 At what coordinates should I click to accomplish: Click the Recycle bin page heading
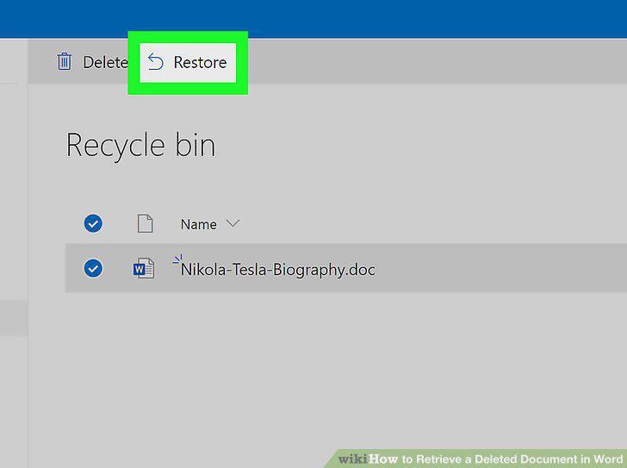coord(140,145)
